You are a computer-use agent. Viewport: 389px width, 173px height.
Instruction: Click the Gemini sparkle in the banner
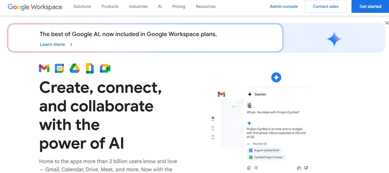(x=334, y=39)
